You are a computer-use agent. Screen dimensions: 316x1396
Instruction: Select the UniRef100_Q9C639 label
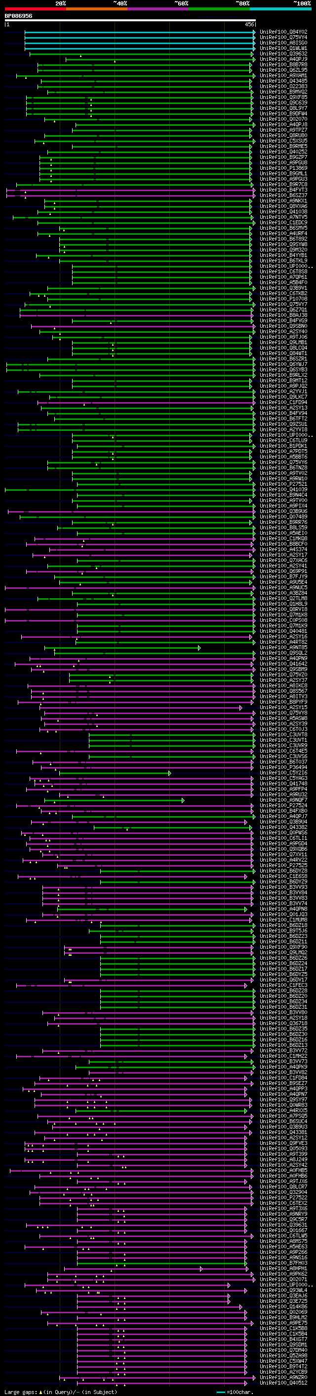(283, 103)
